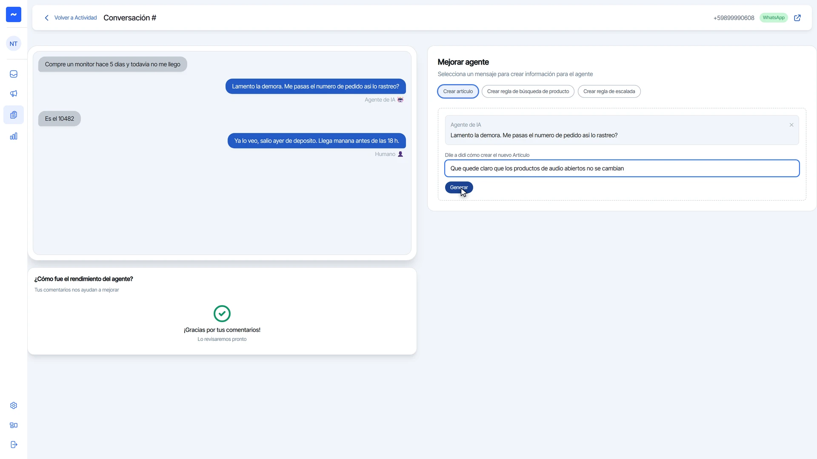Open the inbox icon in sidebar
Image resolution: width=817 pixels, height=459 pixels.
(14, 74)
